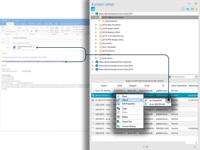Click the open folder icon in Konnect toolbar
The height and width of the screenshot is (150, 200).
(188, 9)
